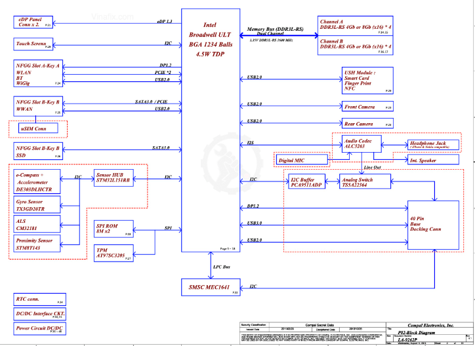The image size is (475, 346).
Task: Select the SPI ROM 8M x2 block
Action: point(114,229)
